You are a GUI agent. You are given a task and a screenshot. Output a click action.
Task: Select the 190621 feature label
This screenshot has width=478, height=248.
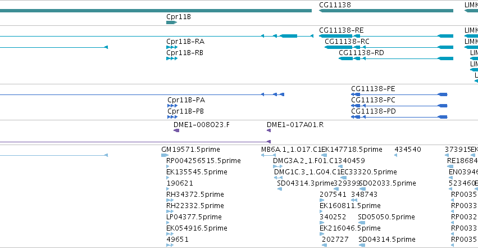point(180,183)
